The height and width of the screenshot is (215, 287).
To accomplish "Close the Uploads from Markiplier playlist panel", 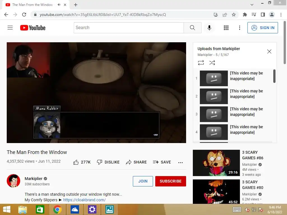I will [269, 52].
